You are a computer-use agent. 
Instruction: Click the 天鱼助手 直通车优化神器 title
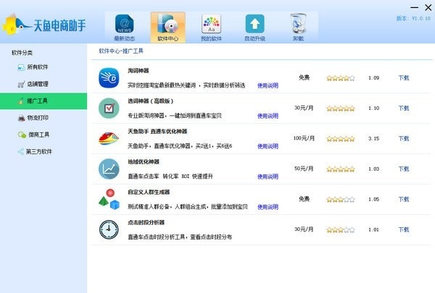tap(157, 131)
